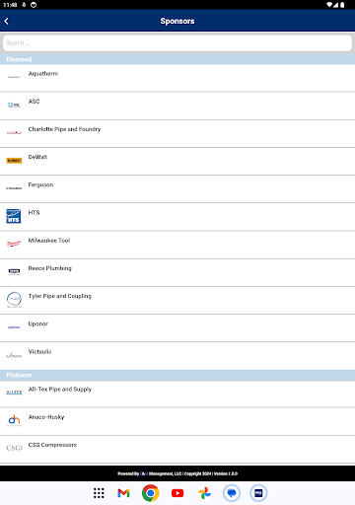Select the Anaco-Husky logo icon
The width and height of the screenshot is (355, 505).
point(14,420)
